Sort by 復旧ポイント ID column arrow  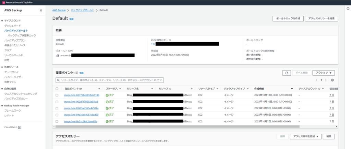pos(99,89)
